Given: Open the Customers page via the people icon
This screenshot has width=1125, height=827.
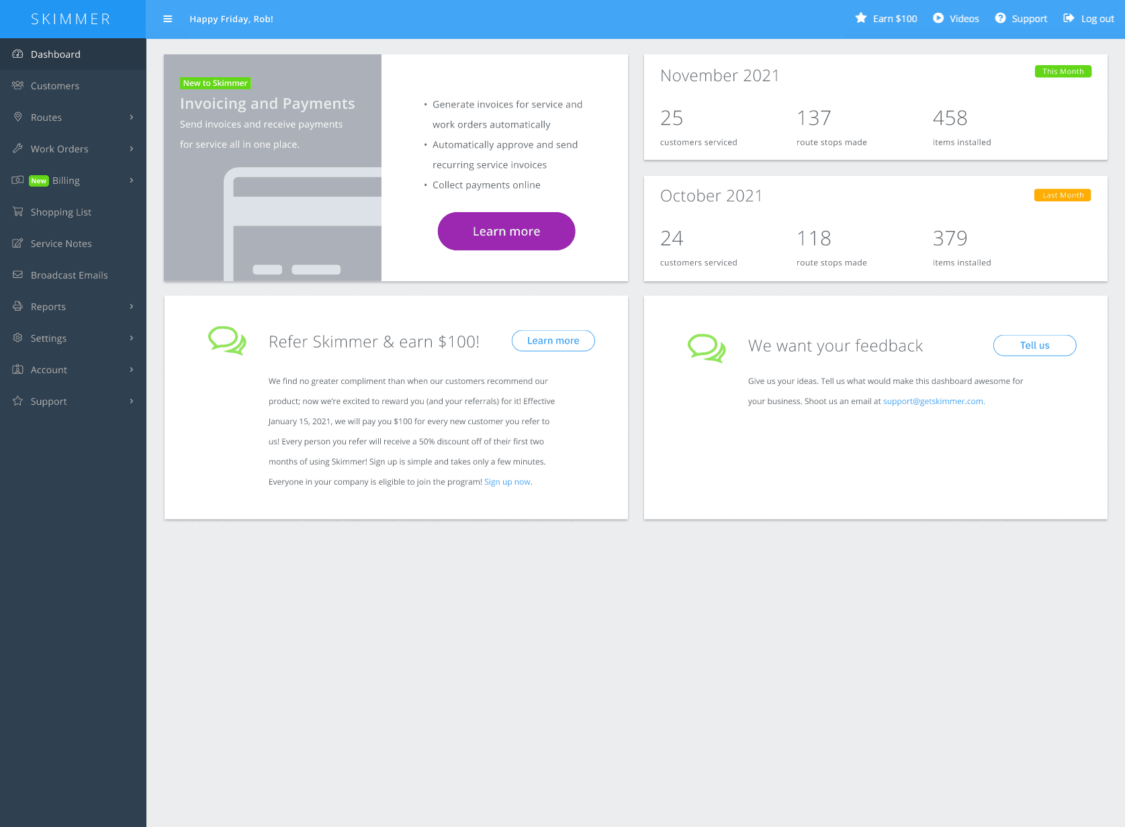Looking at the screenshot, I should 18,85.
